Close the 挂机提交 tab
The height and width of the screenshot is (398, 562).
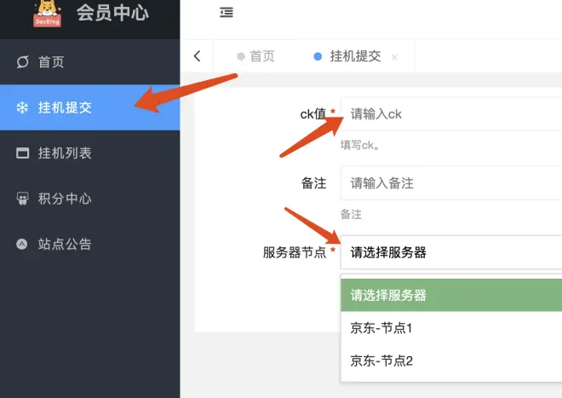(394, 57)
